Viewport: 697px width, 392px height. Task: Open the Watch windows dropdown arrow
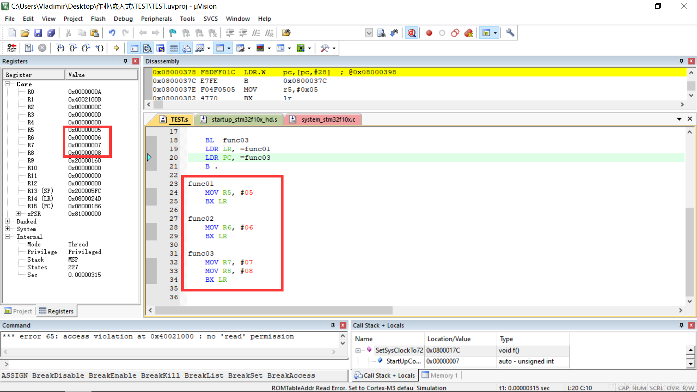[209, 48]
